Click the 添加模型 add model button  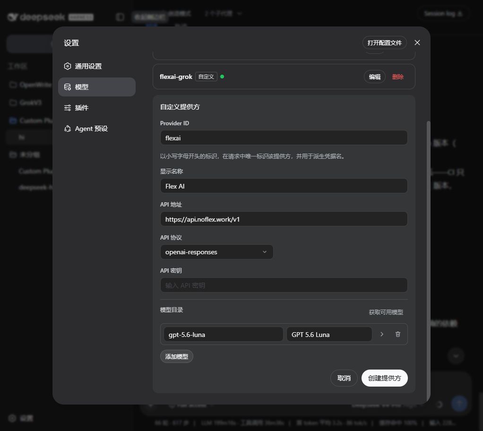176,356
